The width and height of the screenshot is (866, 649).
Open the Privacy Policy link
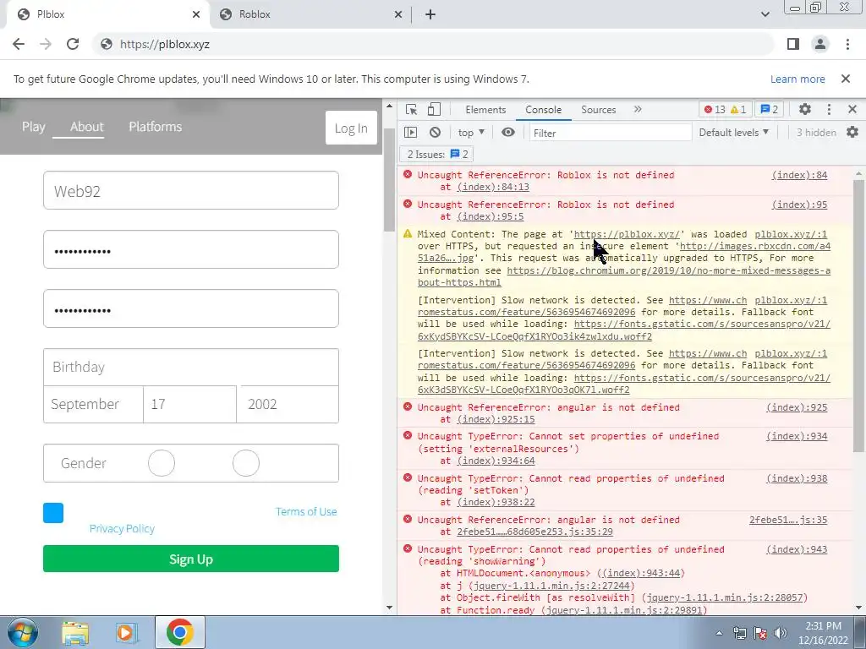pyautogui.click(x=122, y=529)
